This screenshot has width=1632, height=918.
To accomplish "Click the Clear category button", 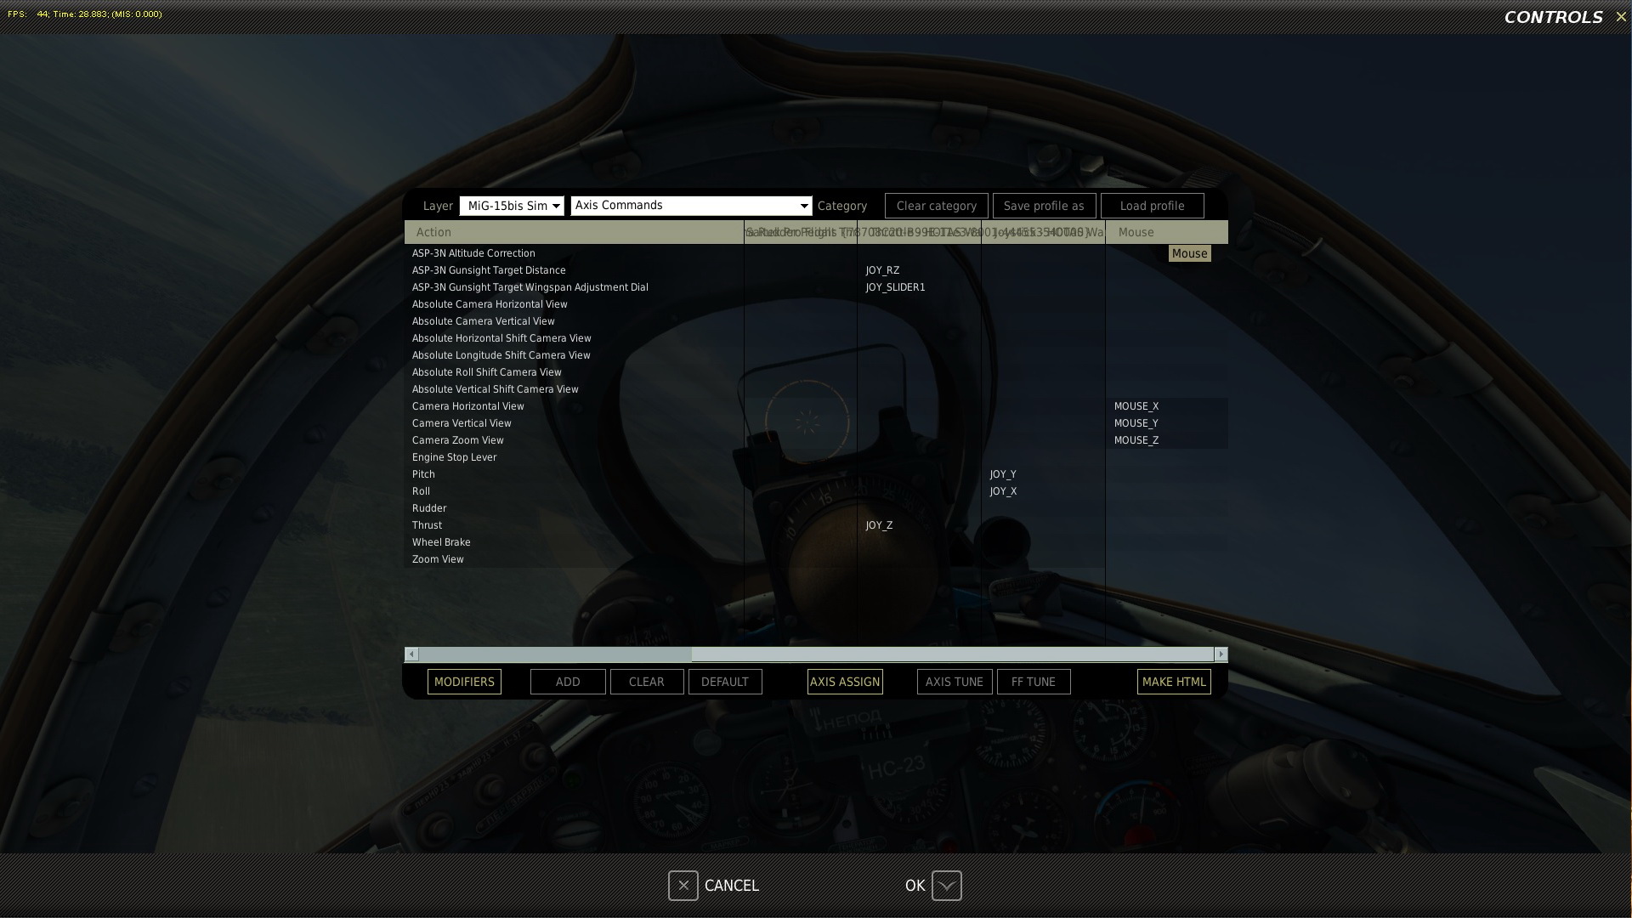I will pyautogui.click(x=936, y=206).
